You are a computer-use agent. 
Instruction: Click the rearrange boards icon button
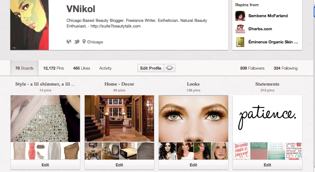pyautogui.click(x=169, y=68)
